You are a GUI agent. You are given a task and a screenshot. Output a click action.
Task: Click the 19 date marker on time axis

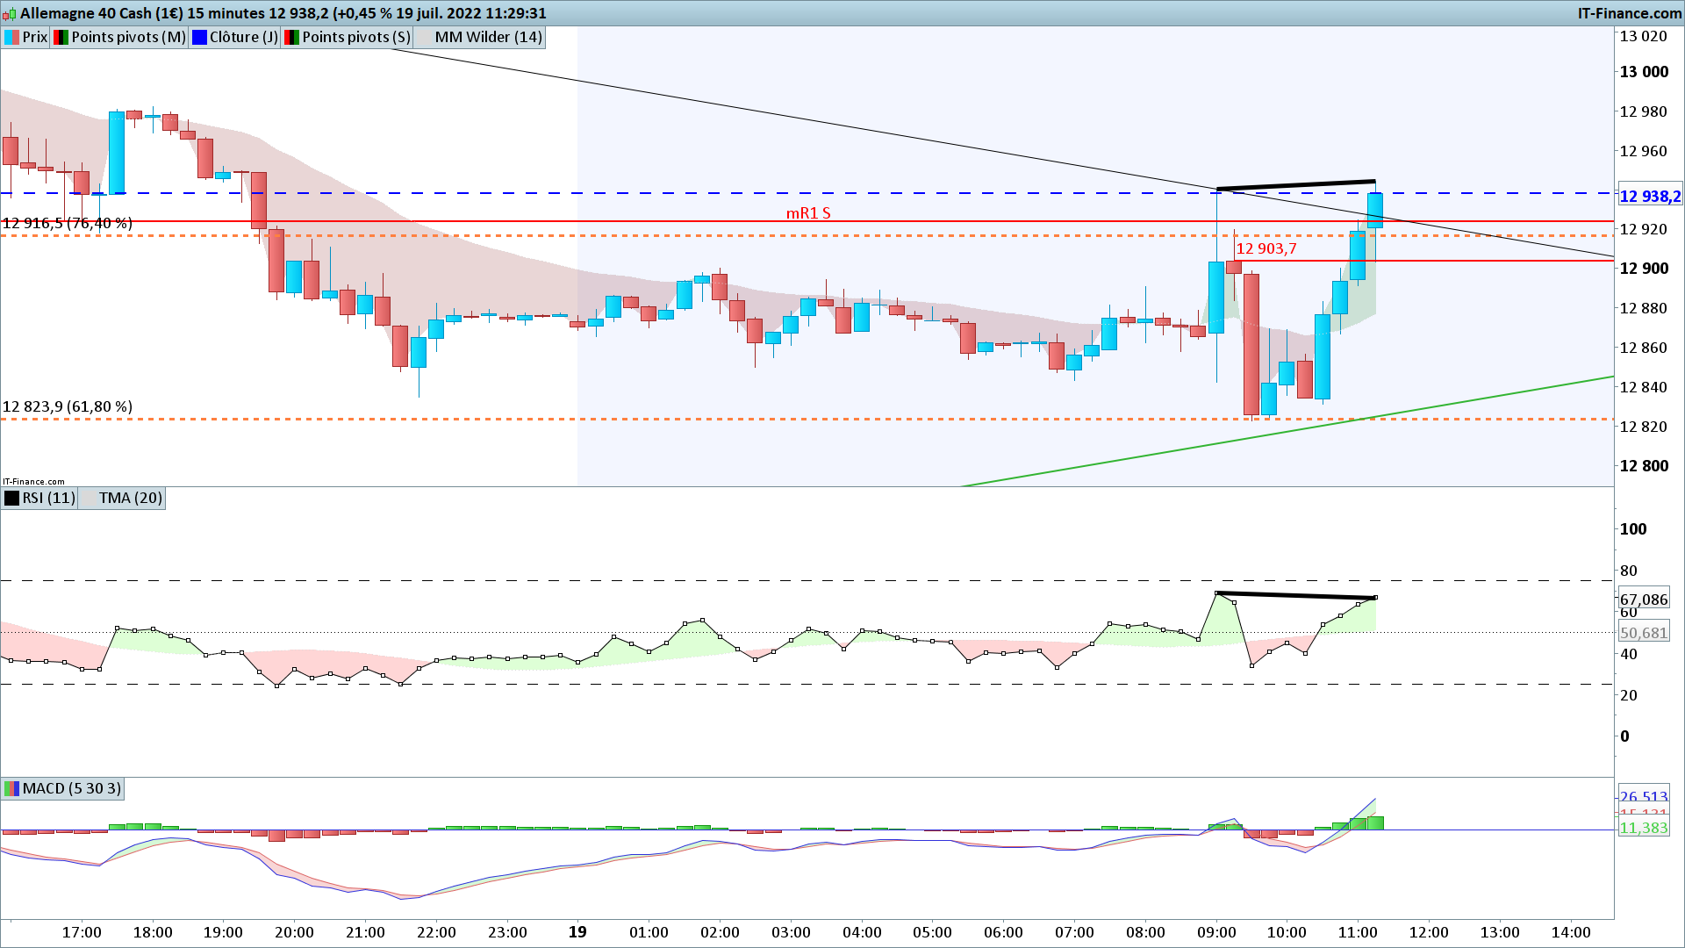point(577,932)
